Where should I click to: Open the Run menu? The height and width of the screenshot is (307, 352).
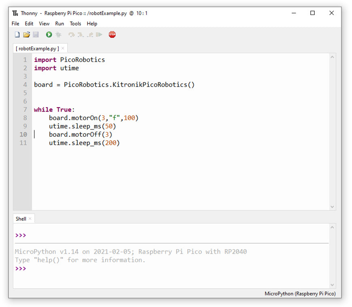59,24
